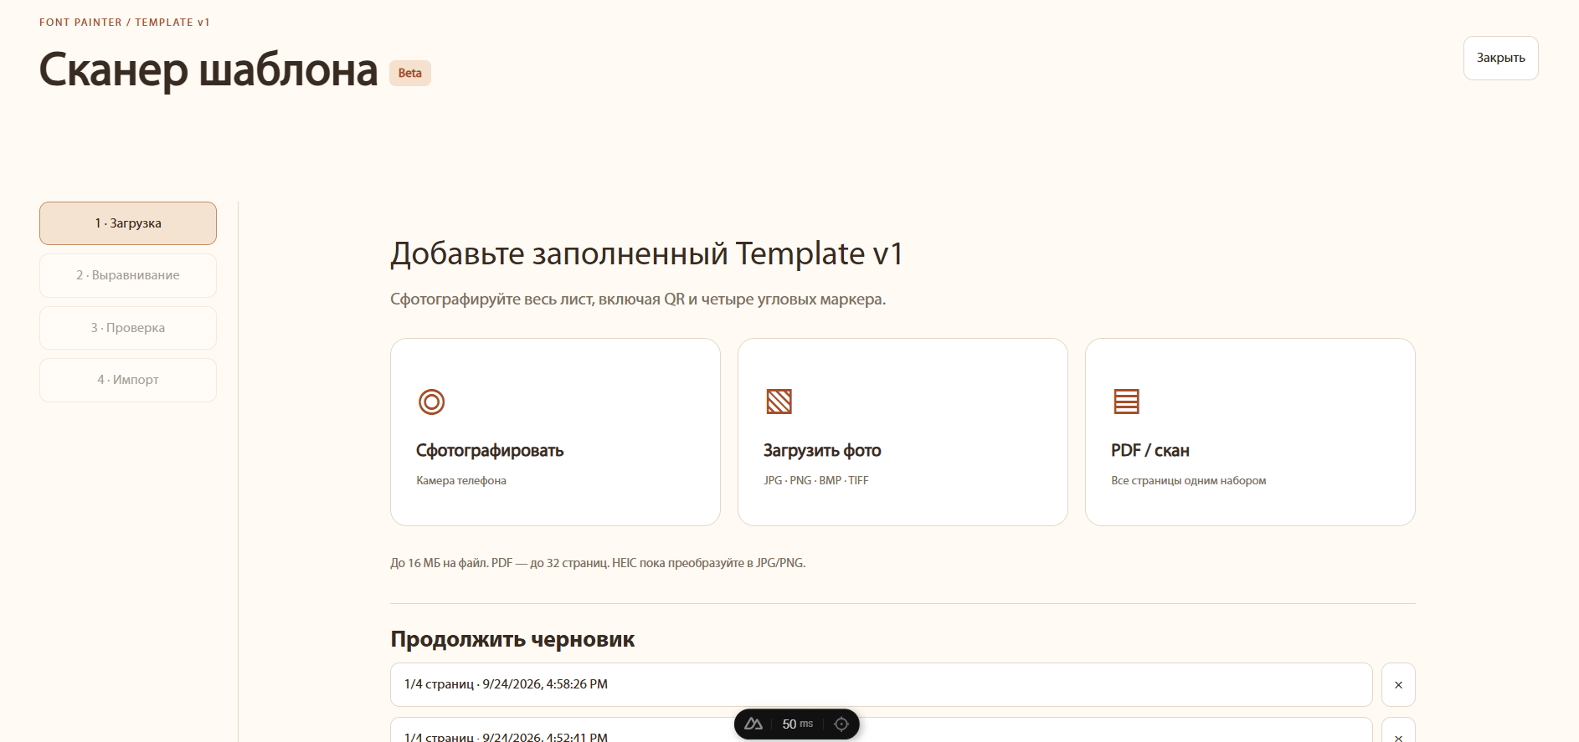Viewport: 1579px width, 742px height.
Task: Open the Nuxt DevTools logo icon
Action: tap(753, 724)
